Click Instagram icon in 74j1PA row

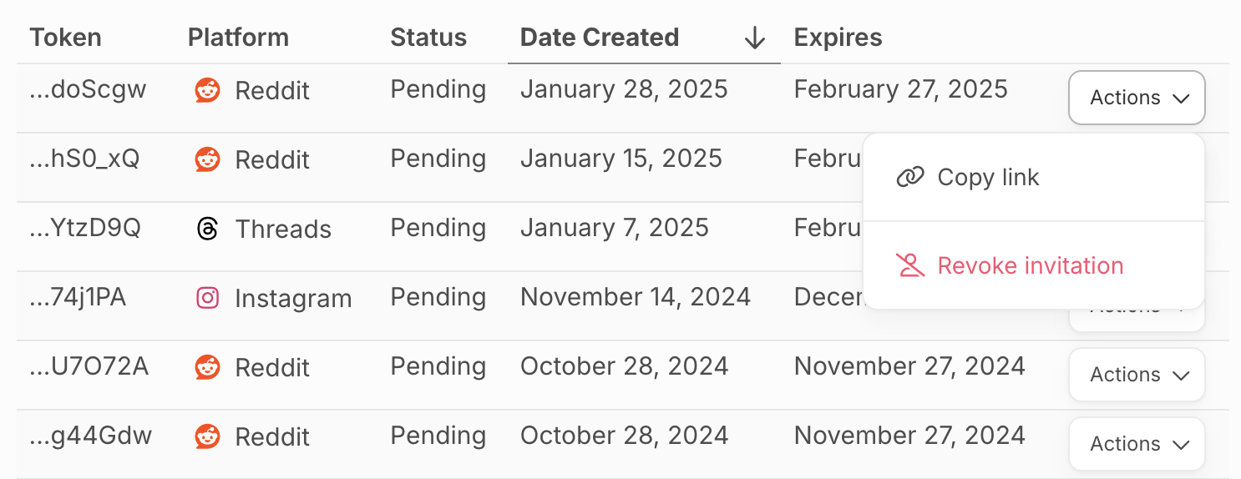point(207,298)
